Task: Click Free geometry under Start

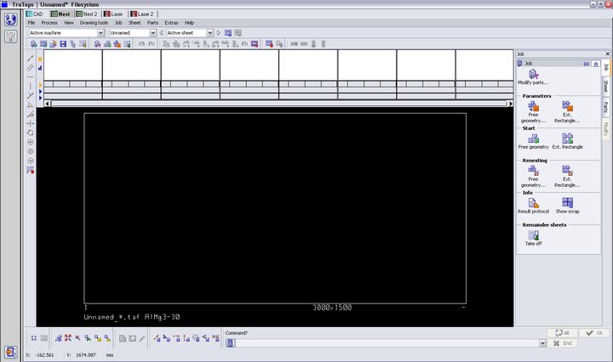Action: click(533, 141)
